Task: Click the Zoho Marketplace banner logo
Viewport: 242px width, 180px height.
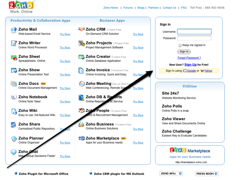Action: pos(190,150)
